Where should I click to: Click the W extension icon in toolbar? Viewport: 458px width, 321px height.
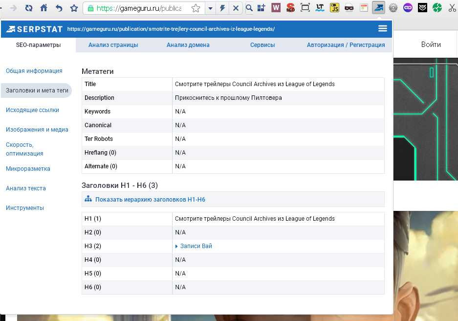[x=276, y=8]
